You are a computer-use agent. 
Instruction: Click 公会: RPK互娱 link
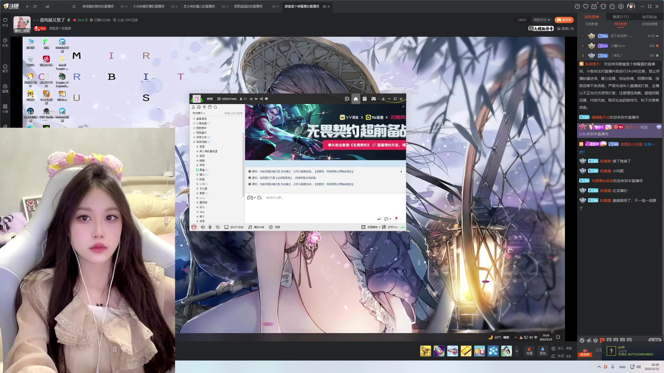(126, 20)
